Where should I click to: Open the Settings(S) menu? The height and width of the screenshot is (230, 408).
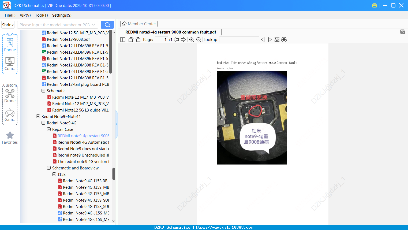coord(62,15)
